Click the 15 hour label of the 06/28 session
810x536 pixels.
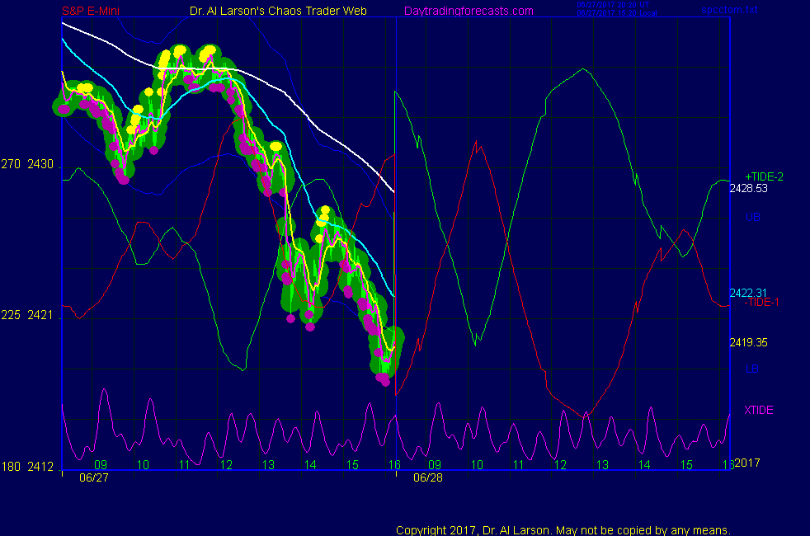pyautogui.click(x=686, y=465)
